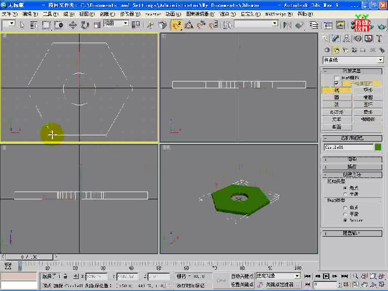Viewport: 388px width, 291px height.
Task: Click the Align tool icon
Action: tap(299, 25)
